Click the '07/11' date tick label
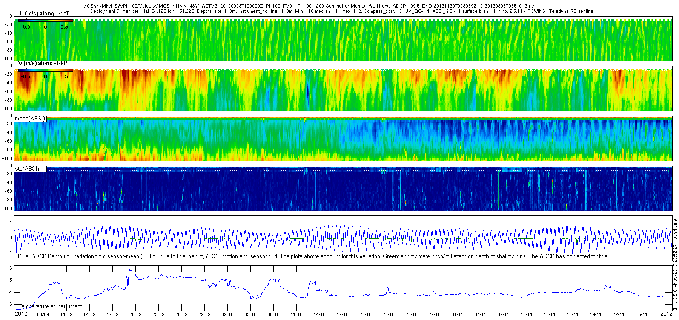 tap(504, 315)
